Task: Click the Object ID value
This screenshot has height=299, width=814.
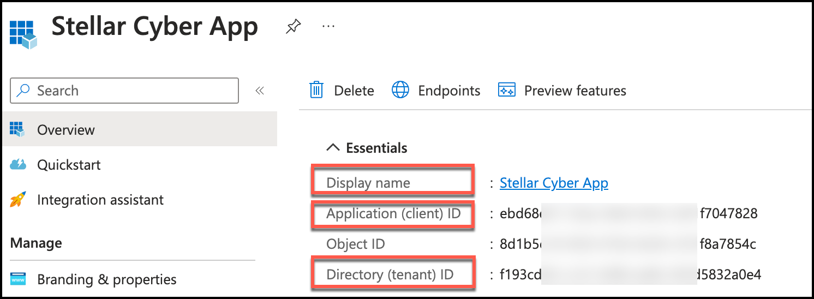Action: pos(627,244)
